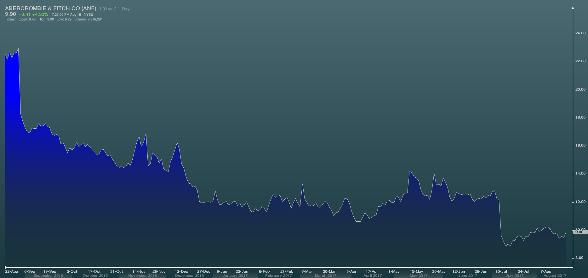Click the 24.00 price axis label
The image size is (588, 278).
(x=580, y=33)
